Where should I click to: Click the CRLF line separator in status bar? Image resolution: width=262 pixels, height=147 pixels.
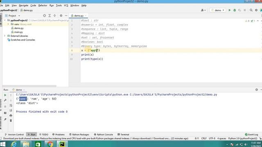coord(204,138)
